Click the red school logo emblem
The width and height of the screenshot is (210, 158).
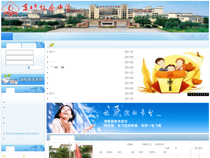click(x=10, y=9)
